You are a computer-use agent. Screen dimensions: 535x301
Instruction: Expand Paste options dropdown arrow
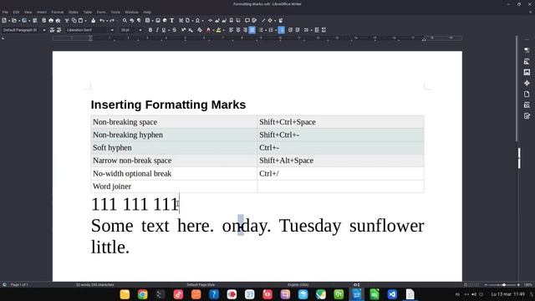click(85, 20)
